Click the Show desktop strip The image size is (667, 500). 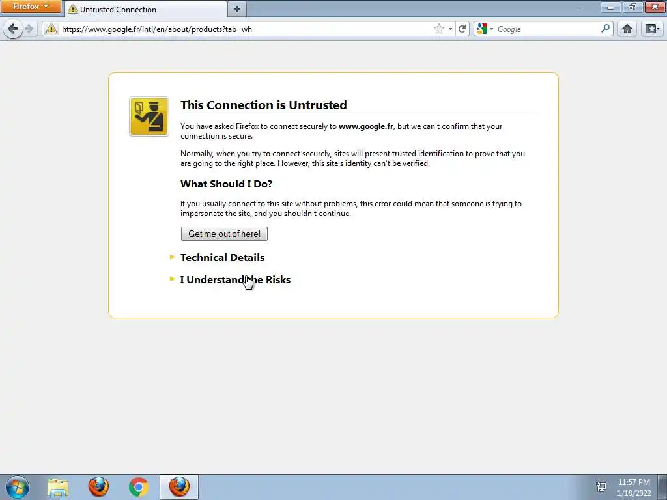tap(662, 487)
